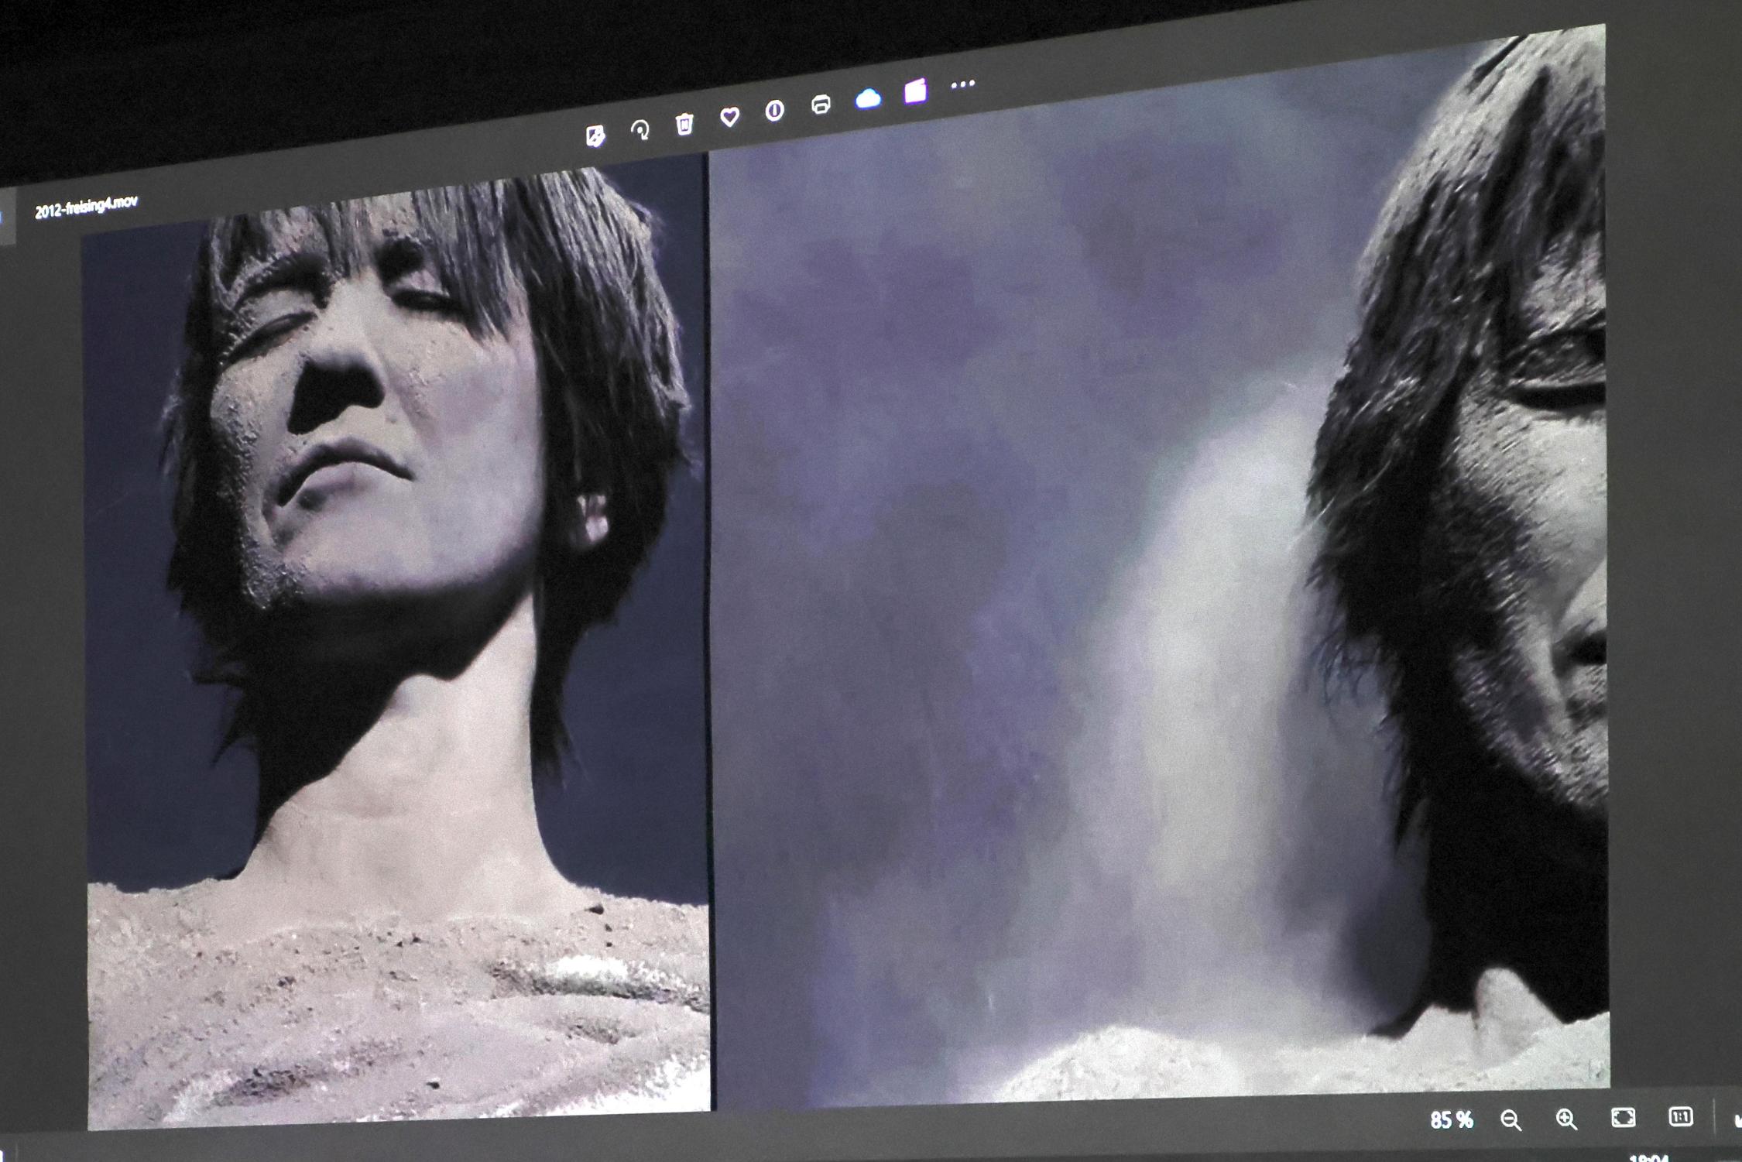The image size is (1742, 1162).
Task: Open file info with the info icon
Action: pyautogui.click(x=774, y=111)
